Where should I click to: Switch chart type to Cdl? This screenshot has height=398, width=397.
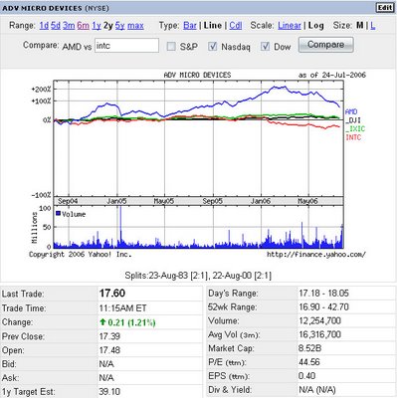tap(236, 26)
